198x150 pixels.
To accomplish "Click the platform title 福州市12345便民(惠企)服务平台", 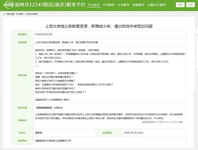I will [x=50, y=5].
